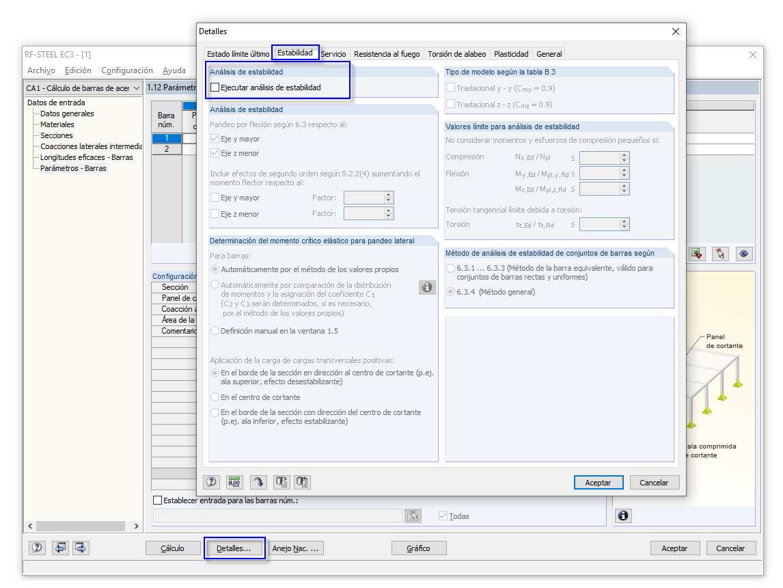Click info icon beside automatic comparison option
This screenshot has height=588, width=783.
point(427,287)
